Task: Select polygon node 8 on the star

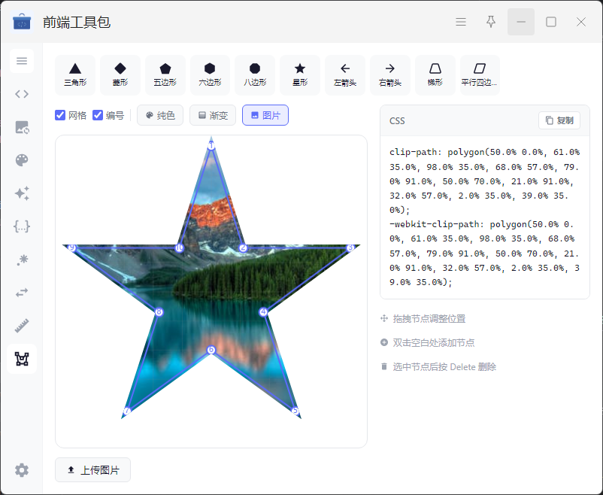Action: (159, 312)
